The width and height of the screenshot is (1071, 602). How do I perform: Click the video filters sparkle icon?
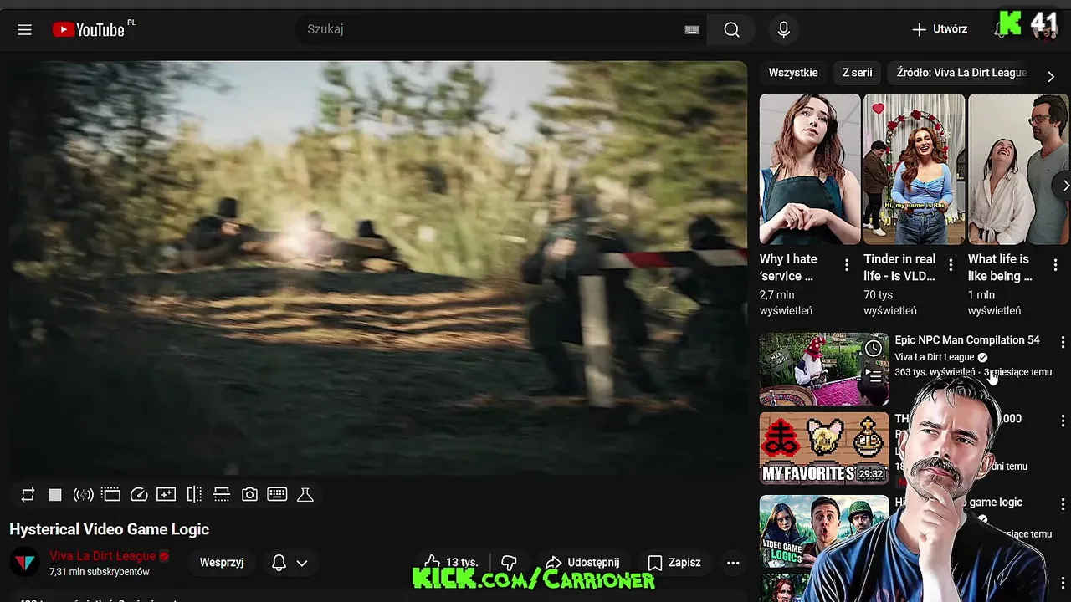(167, 495)
